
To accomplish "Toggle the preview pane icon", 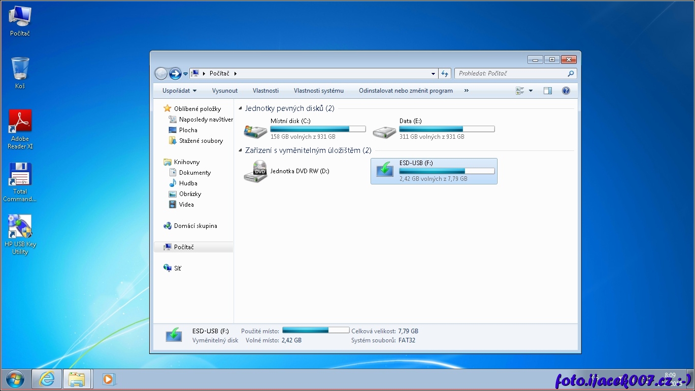I will (547, 91).
